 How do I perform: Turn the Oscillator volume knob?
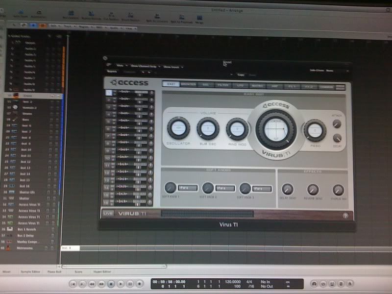pos(178,128)
